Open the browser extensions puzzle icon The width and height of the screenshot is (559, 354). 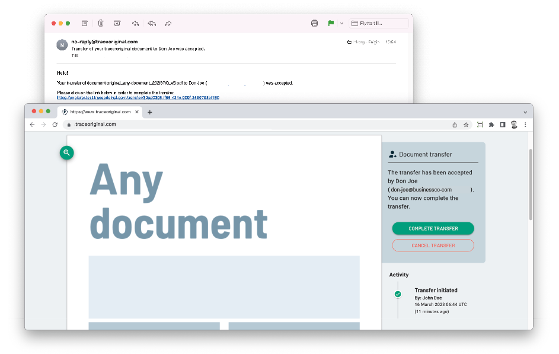pos(491,125)
